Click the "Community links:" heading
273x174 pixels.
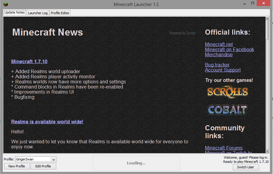point(225,132)
